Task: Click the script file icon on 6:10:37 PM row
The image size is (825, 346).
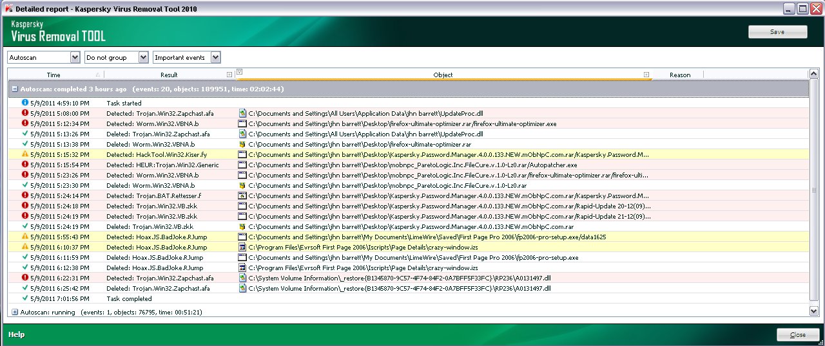Action: pos(242,247)
